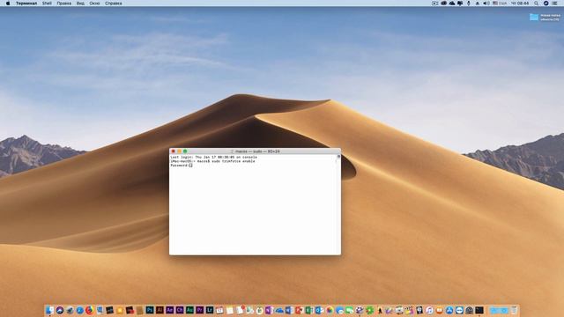The height and width of the screenshot is (317, 564).
Task: Open the blue folder stack in dock
Action: [500, 310]
